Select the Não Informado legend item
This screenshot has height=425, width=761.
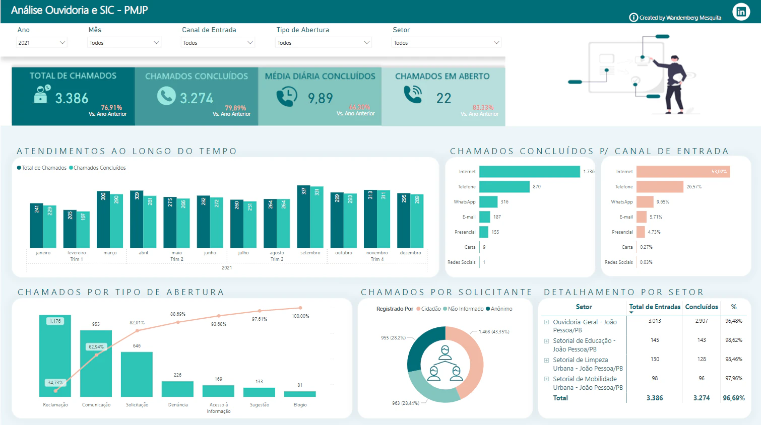(x=463, y=309)
